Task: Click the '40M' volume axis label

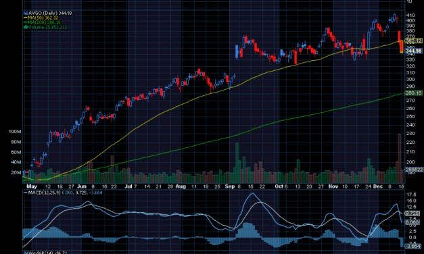Action: click(16, 162)
